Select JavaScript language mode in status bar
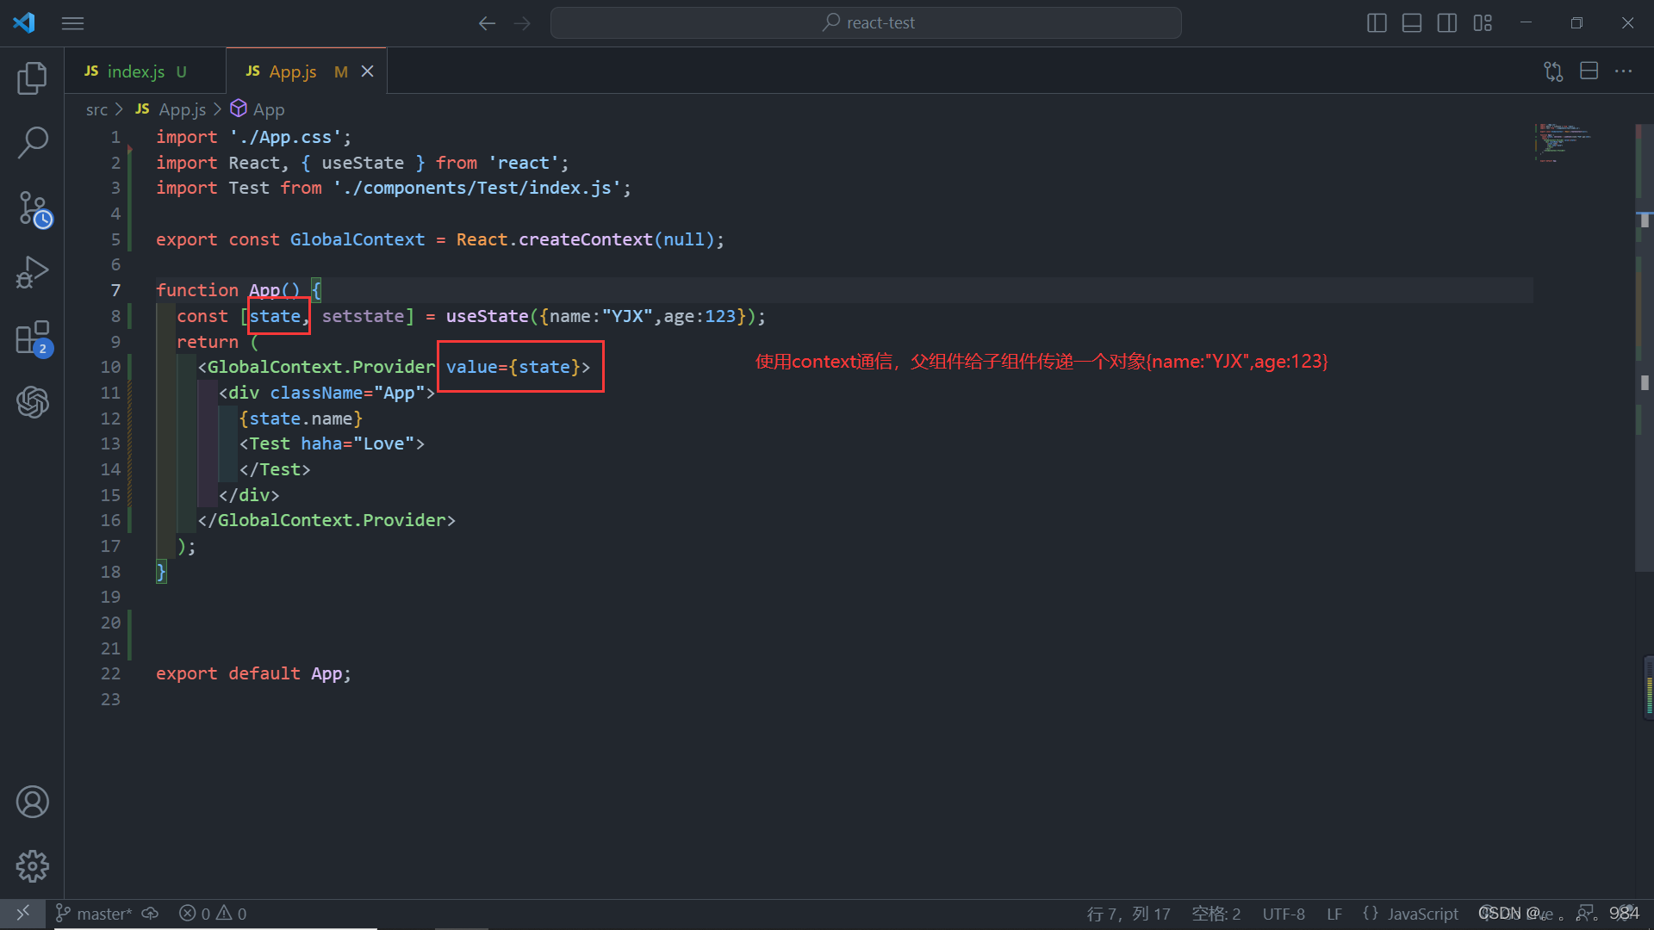This screenshot has width=1654, height=930. [1422, 914]
